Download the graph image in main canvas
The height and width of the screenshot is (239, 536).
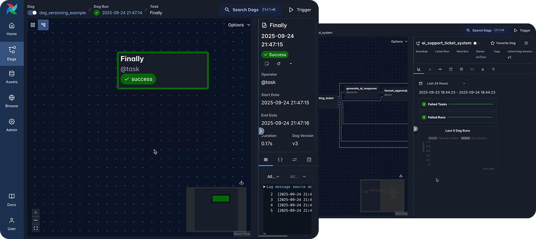pyautogui.click(x=241, y=182)
